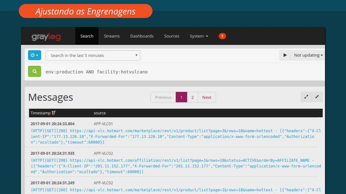Run the search with green magnifier button

[x=34, y=71]
